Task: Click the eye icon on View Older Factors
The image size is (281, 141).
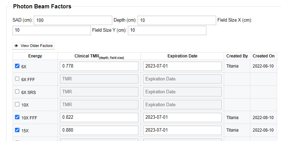Action: pyautogui.click(x=16, y=46)
